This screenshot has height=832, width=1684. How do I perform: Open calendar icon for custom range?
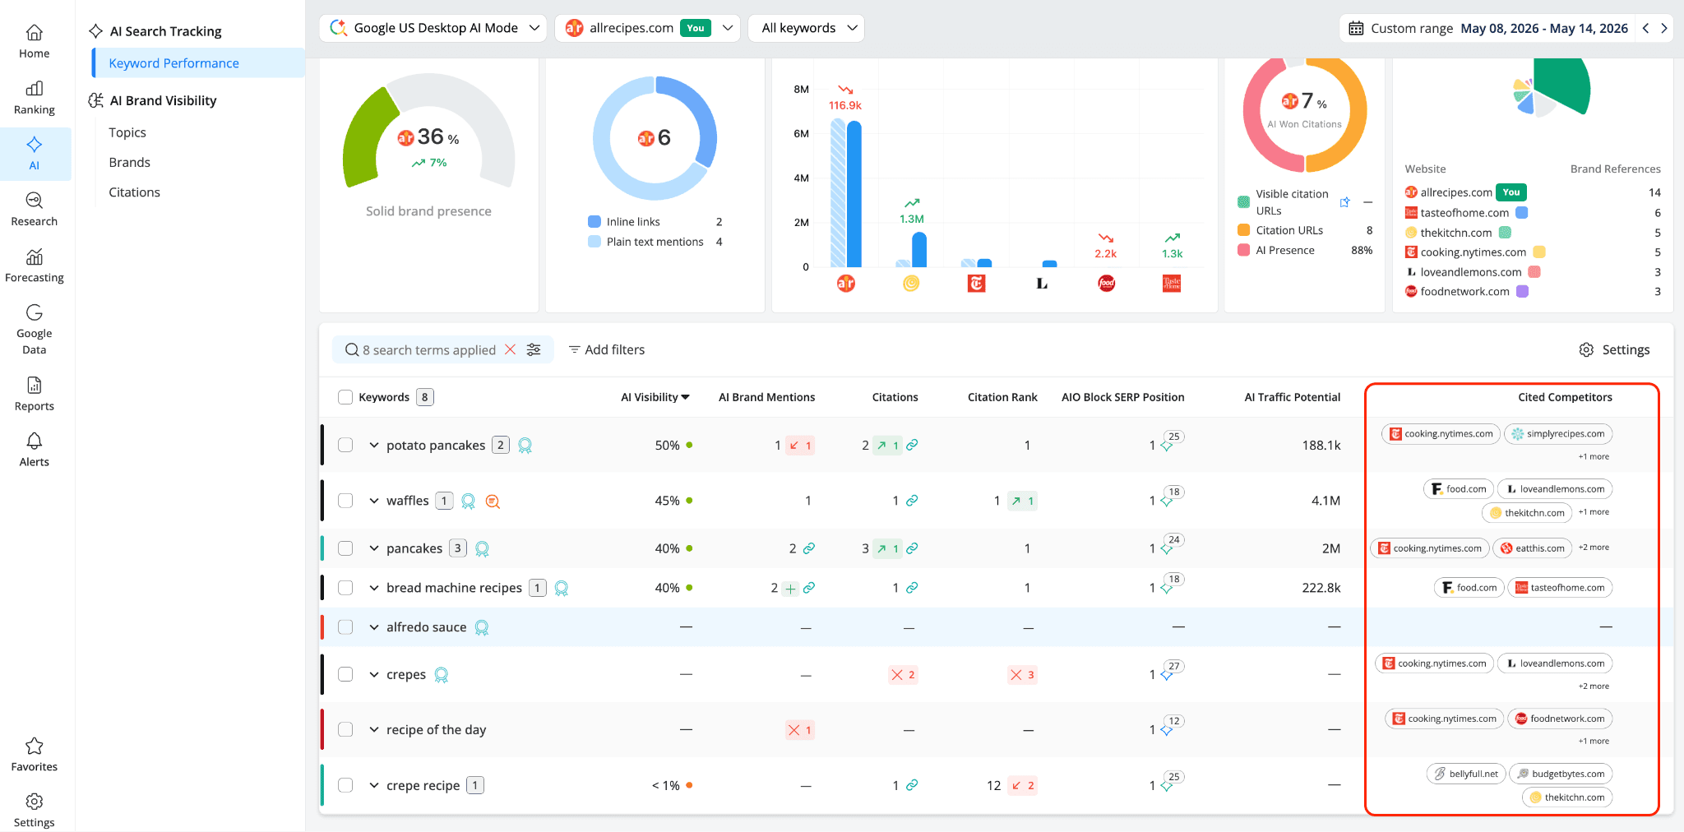pyautogui.click(x=1357, y=28)
